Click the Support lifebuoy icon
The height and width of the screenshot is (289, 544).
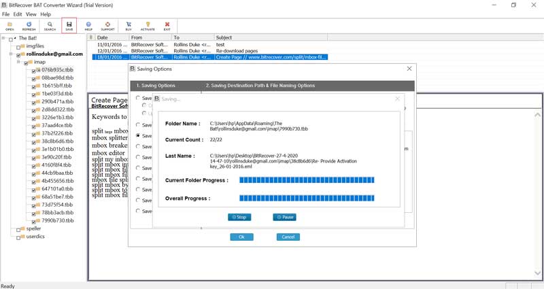click(107, 26)
